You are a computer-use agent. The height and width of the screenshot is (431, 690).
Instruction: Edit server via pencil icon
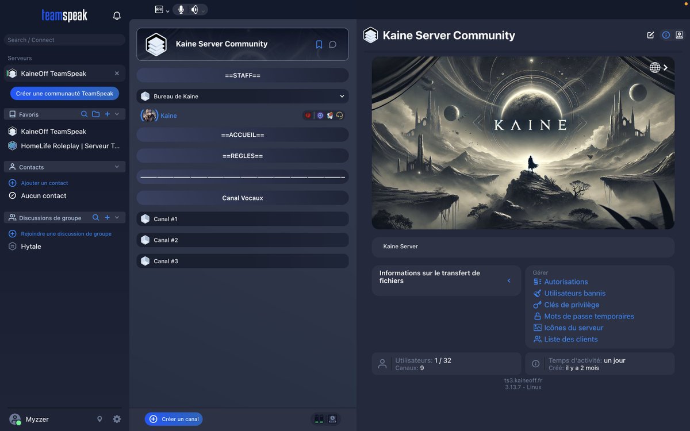tap(650, 35)
